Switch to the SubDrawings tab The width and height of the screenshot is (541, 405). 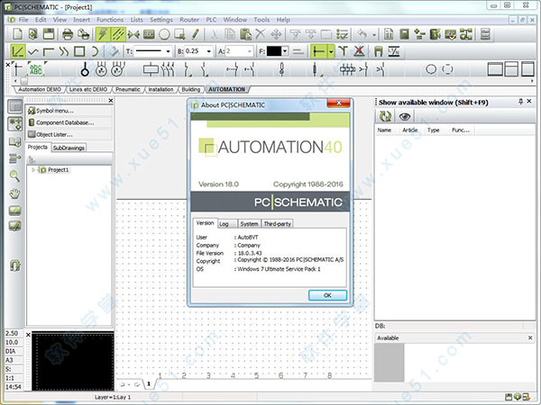69,148
